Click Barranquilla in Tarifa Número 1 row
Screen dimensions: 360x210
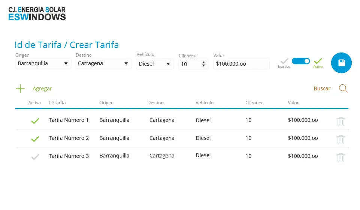click(114, 120)
